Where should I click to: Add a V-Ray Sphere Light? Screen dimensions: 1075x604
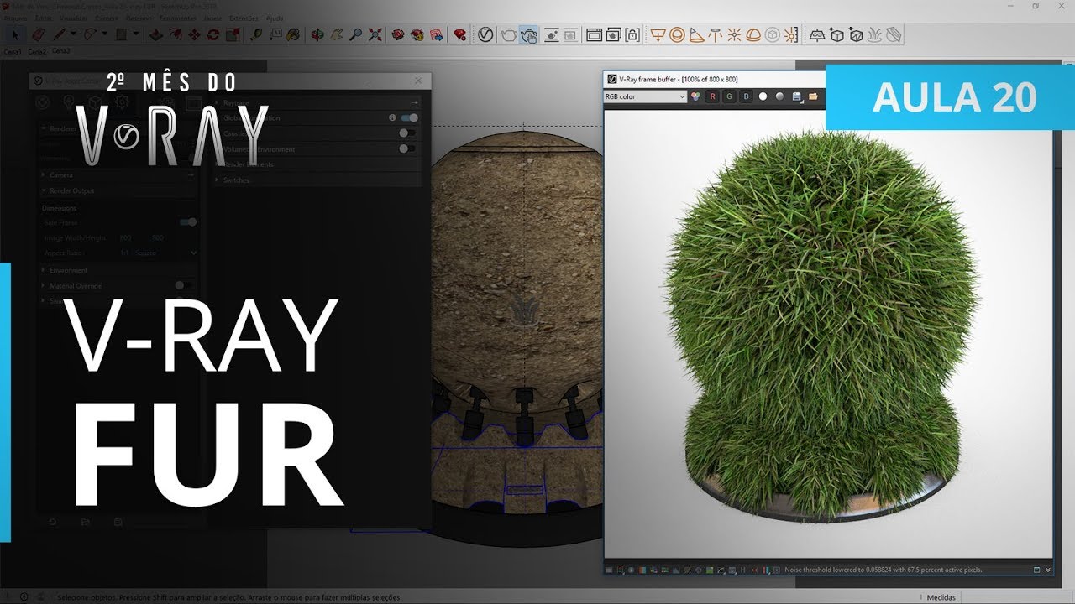point(678,35)
